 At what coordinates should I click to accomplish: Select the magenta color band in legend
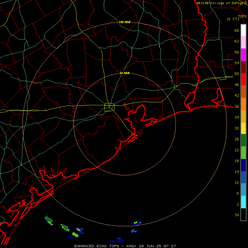click(243, 55)
